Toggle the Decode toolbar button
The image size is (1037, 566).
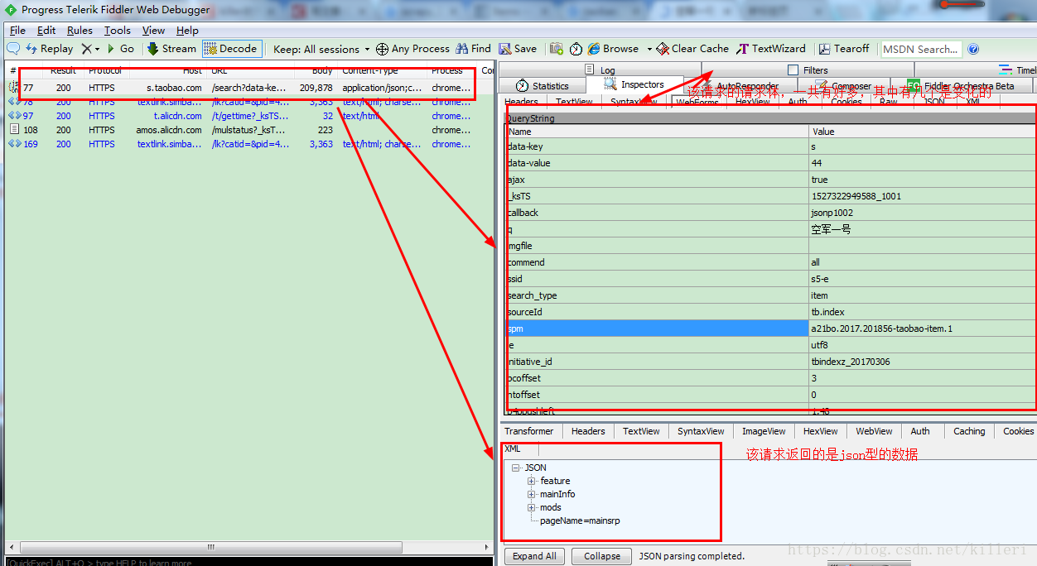tap(231, 49)
